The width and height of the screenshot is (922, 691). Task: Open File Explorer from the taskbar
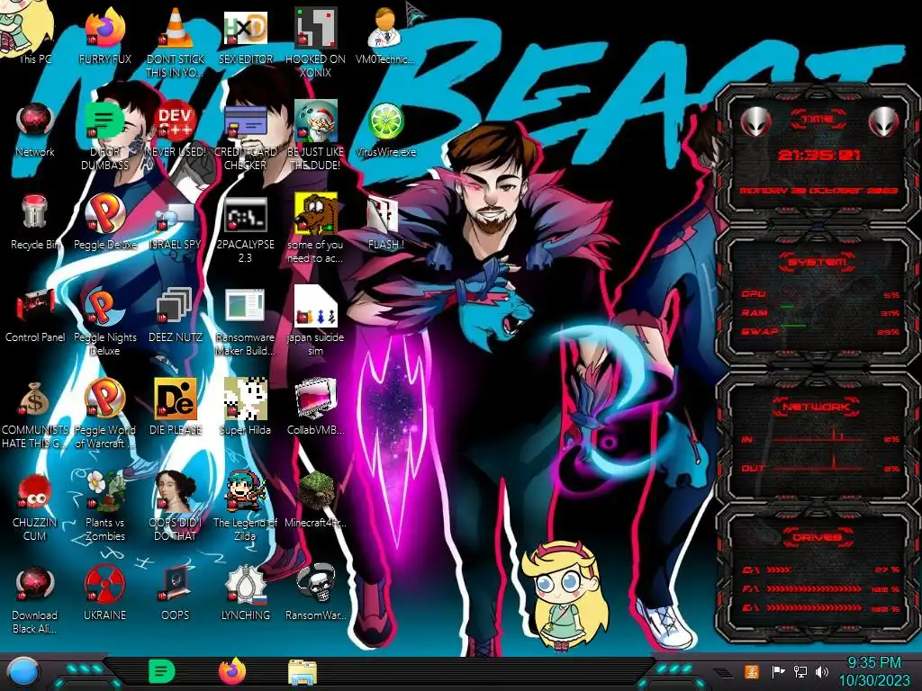(303, 672)
